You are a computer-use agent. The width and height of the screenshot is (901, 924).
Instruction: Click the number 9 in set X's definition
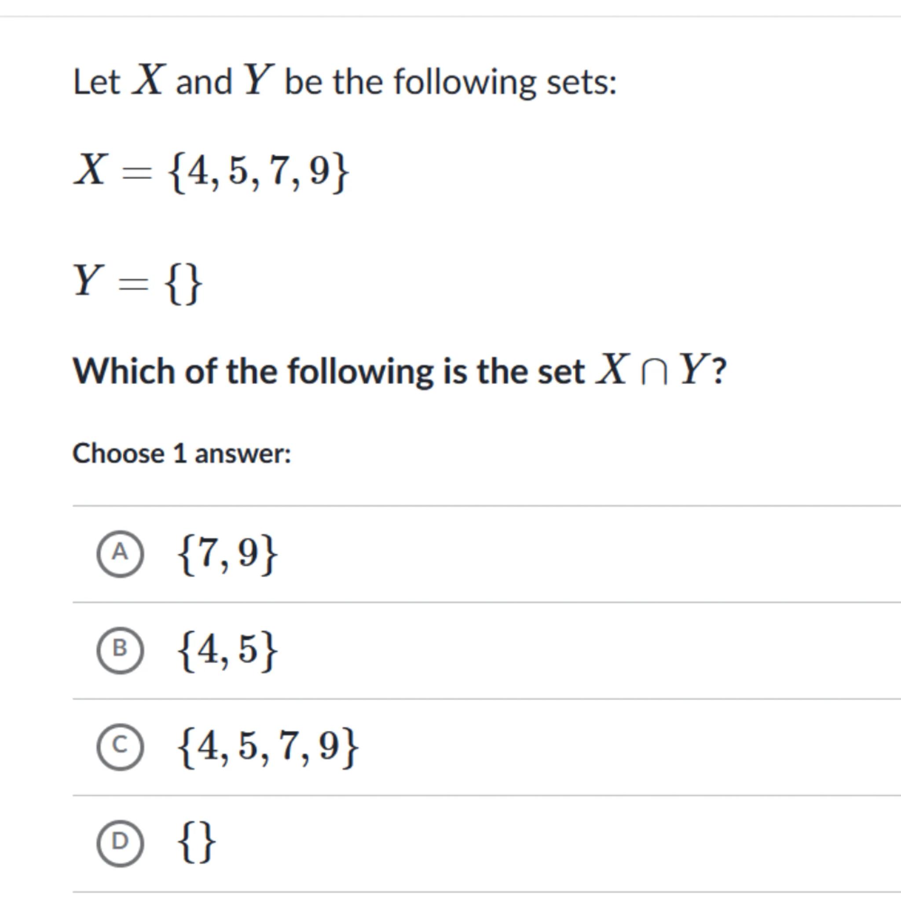319,170
